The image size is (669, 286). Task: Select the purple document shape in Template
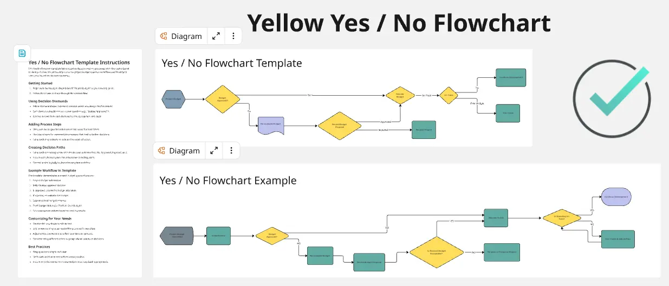click(x=271, y=125)
